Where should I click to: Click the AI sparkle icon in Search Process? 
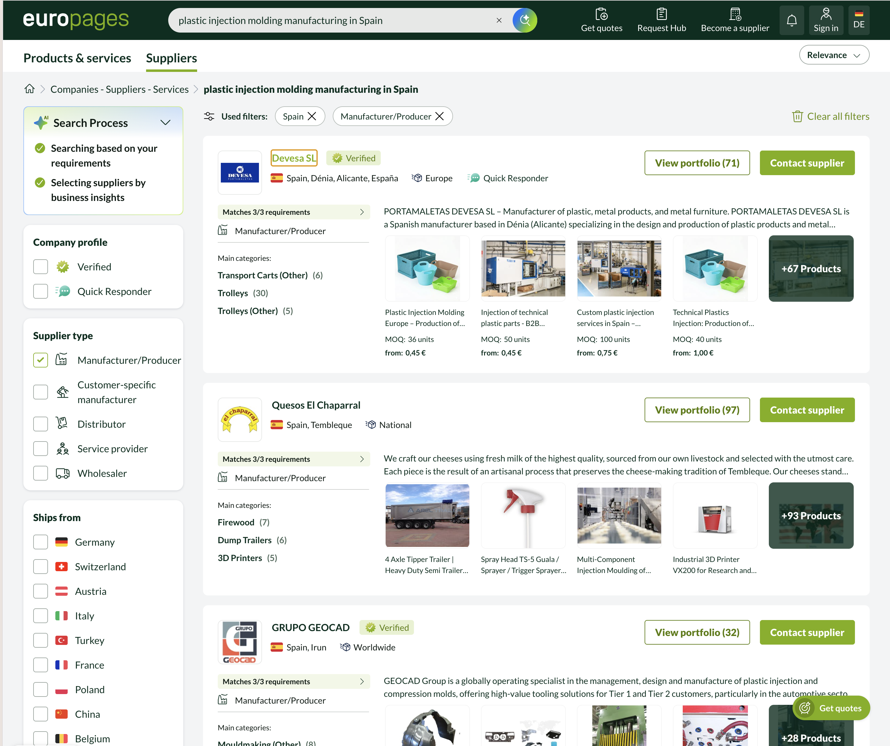point(41,123)
